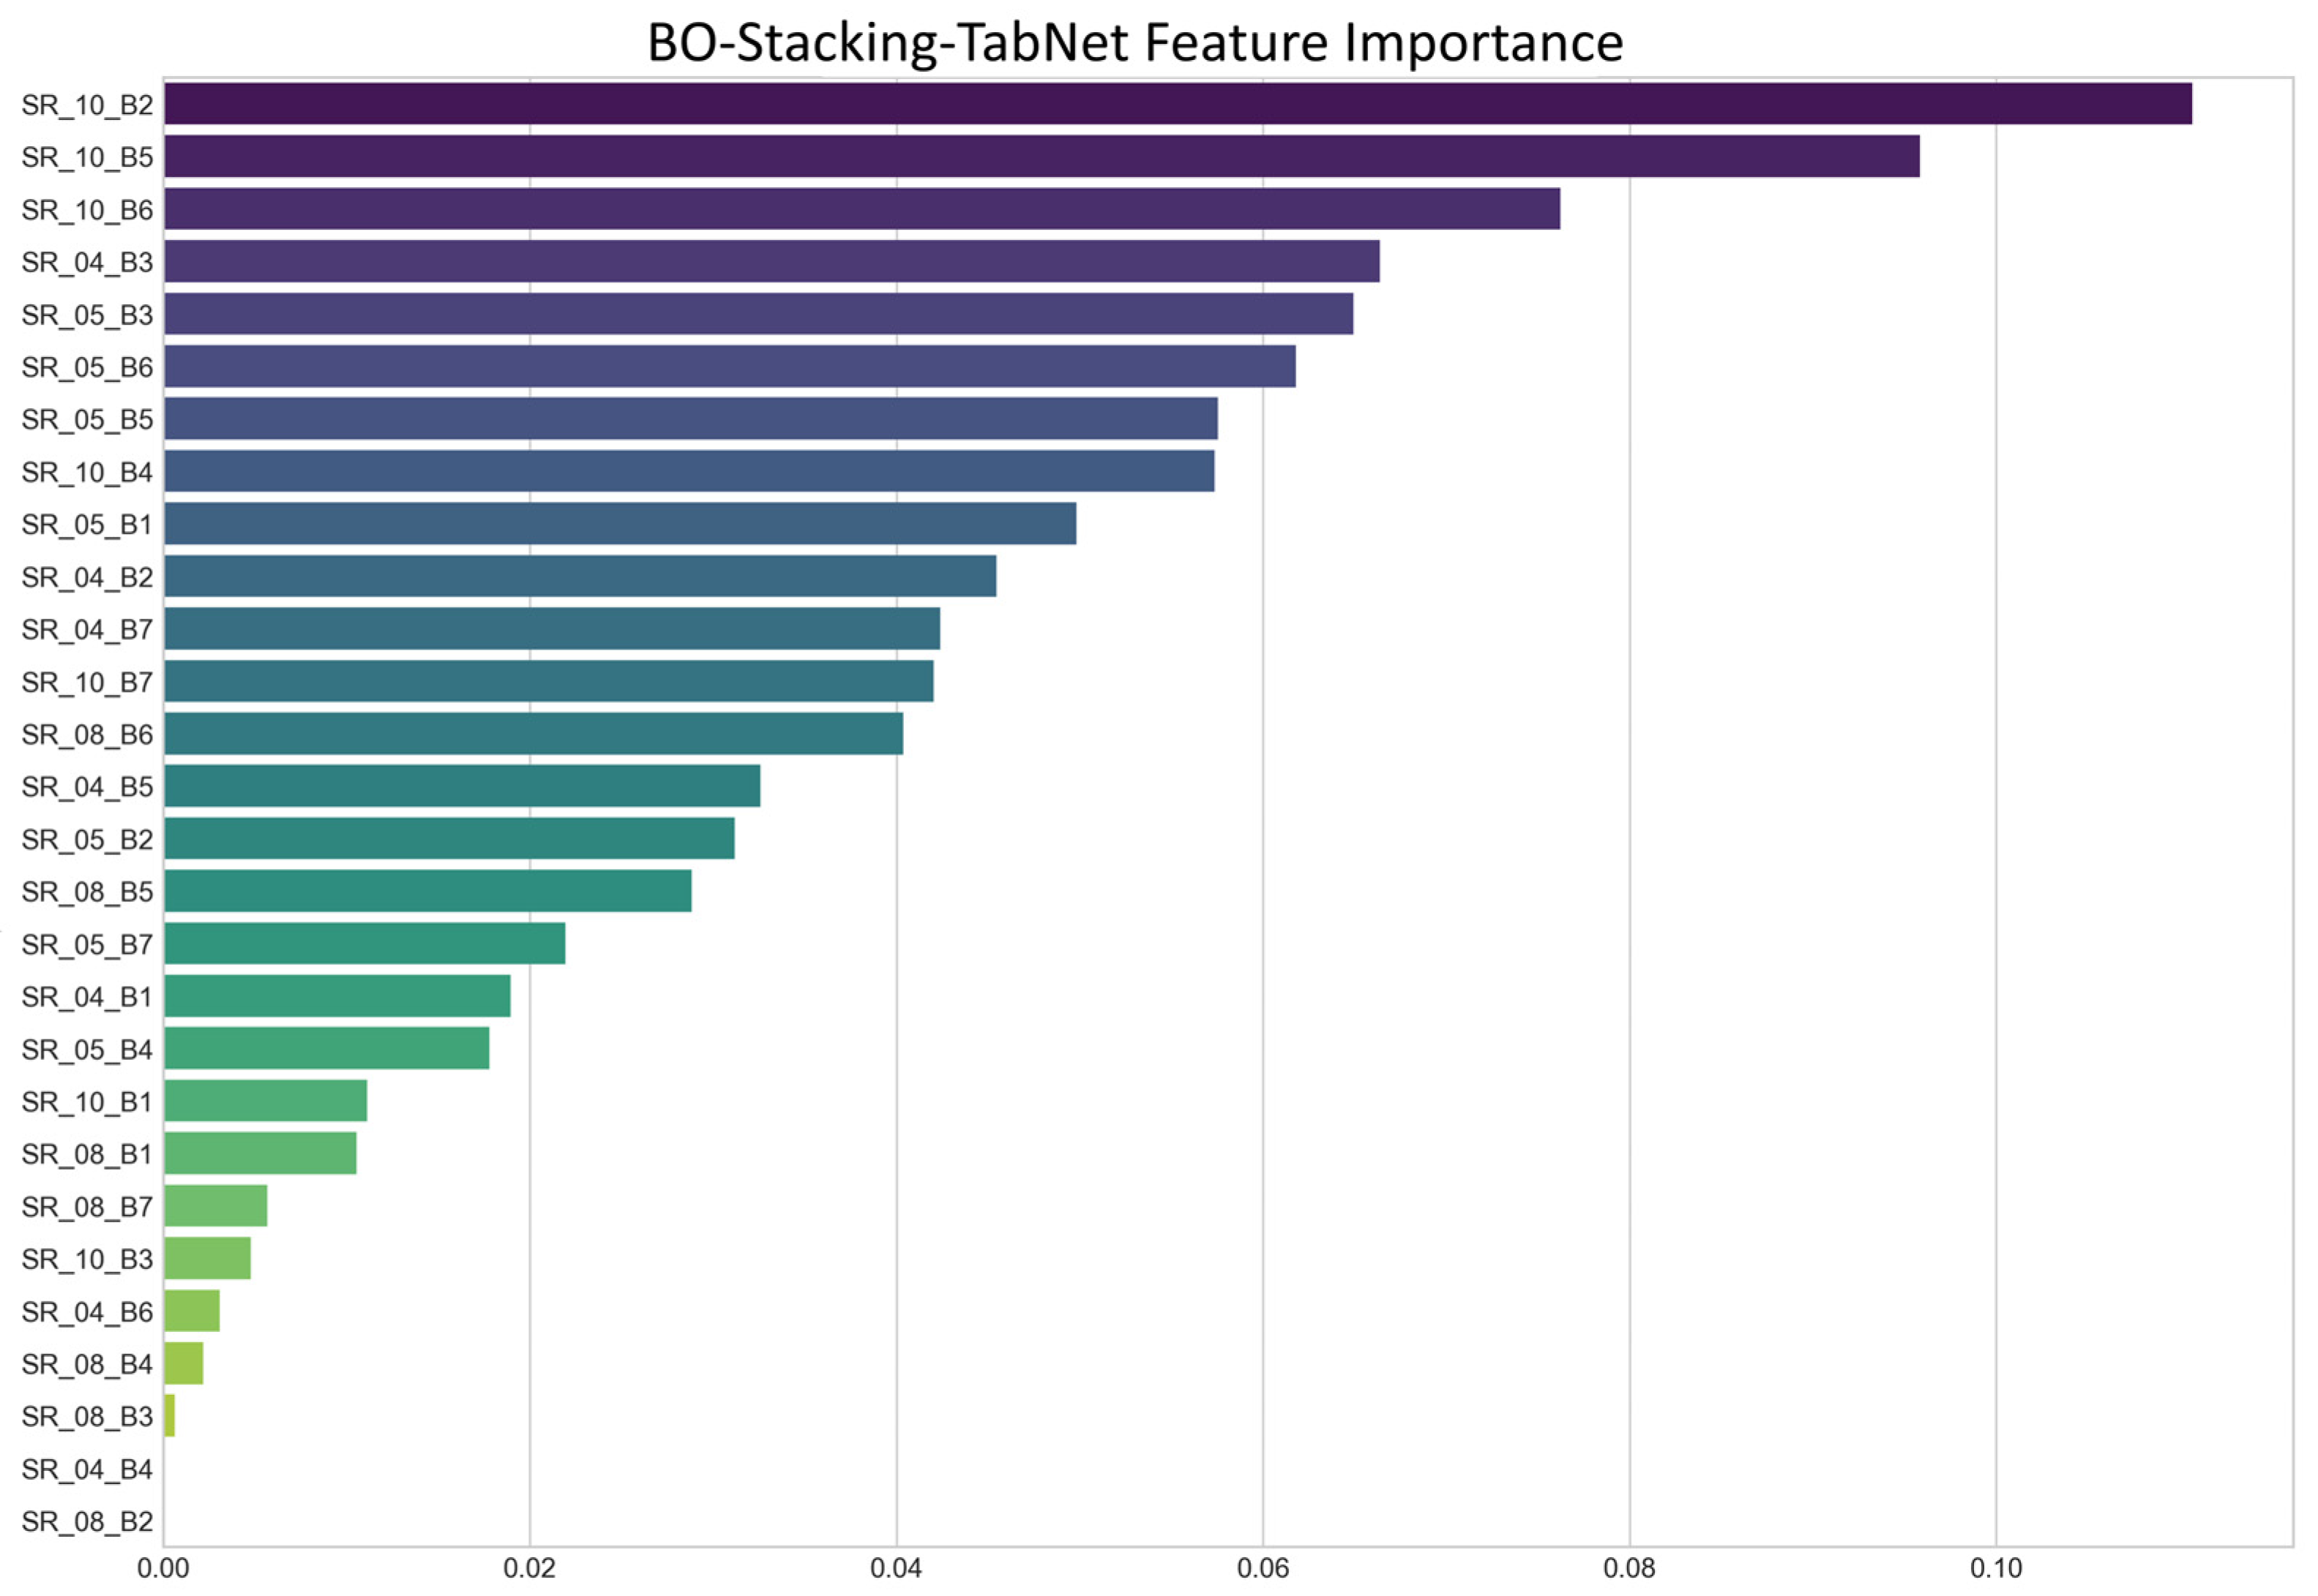This screenshot has height=1596, width=2318.
Task: Click the SR_08_B6 bar
Action: (x=534, y=734)
